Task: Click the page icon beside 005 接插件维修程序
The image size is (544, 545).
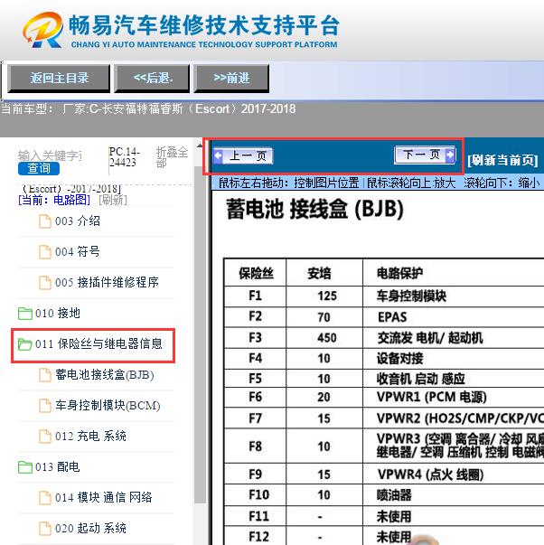Action: 45,283
